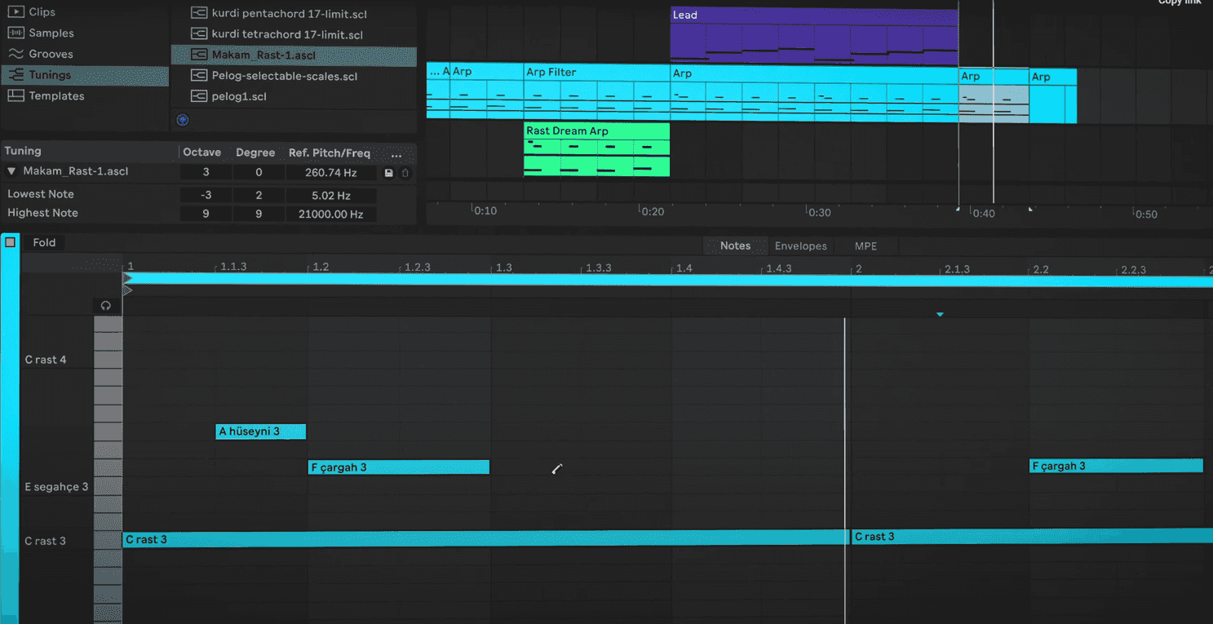Image resolution: width=1213 pixels, height=624 pixels.
Task: Open the tuning options ellipsis menu
Action: (x=396, y=153)
